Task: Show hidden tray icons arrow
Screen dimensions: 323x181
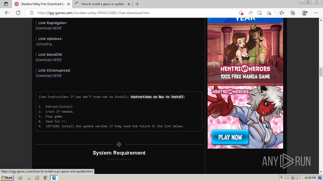Action: pyautogui.click(x=281, y=178)
